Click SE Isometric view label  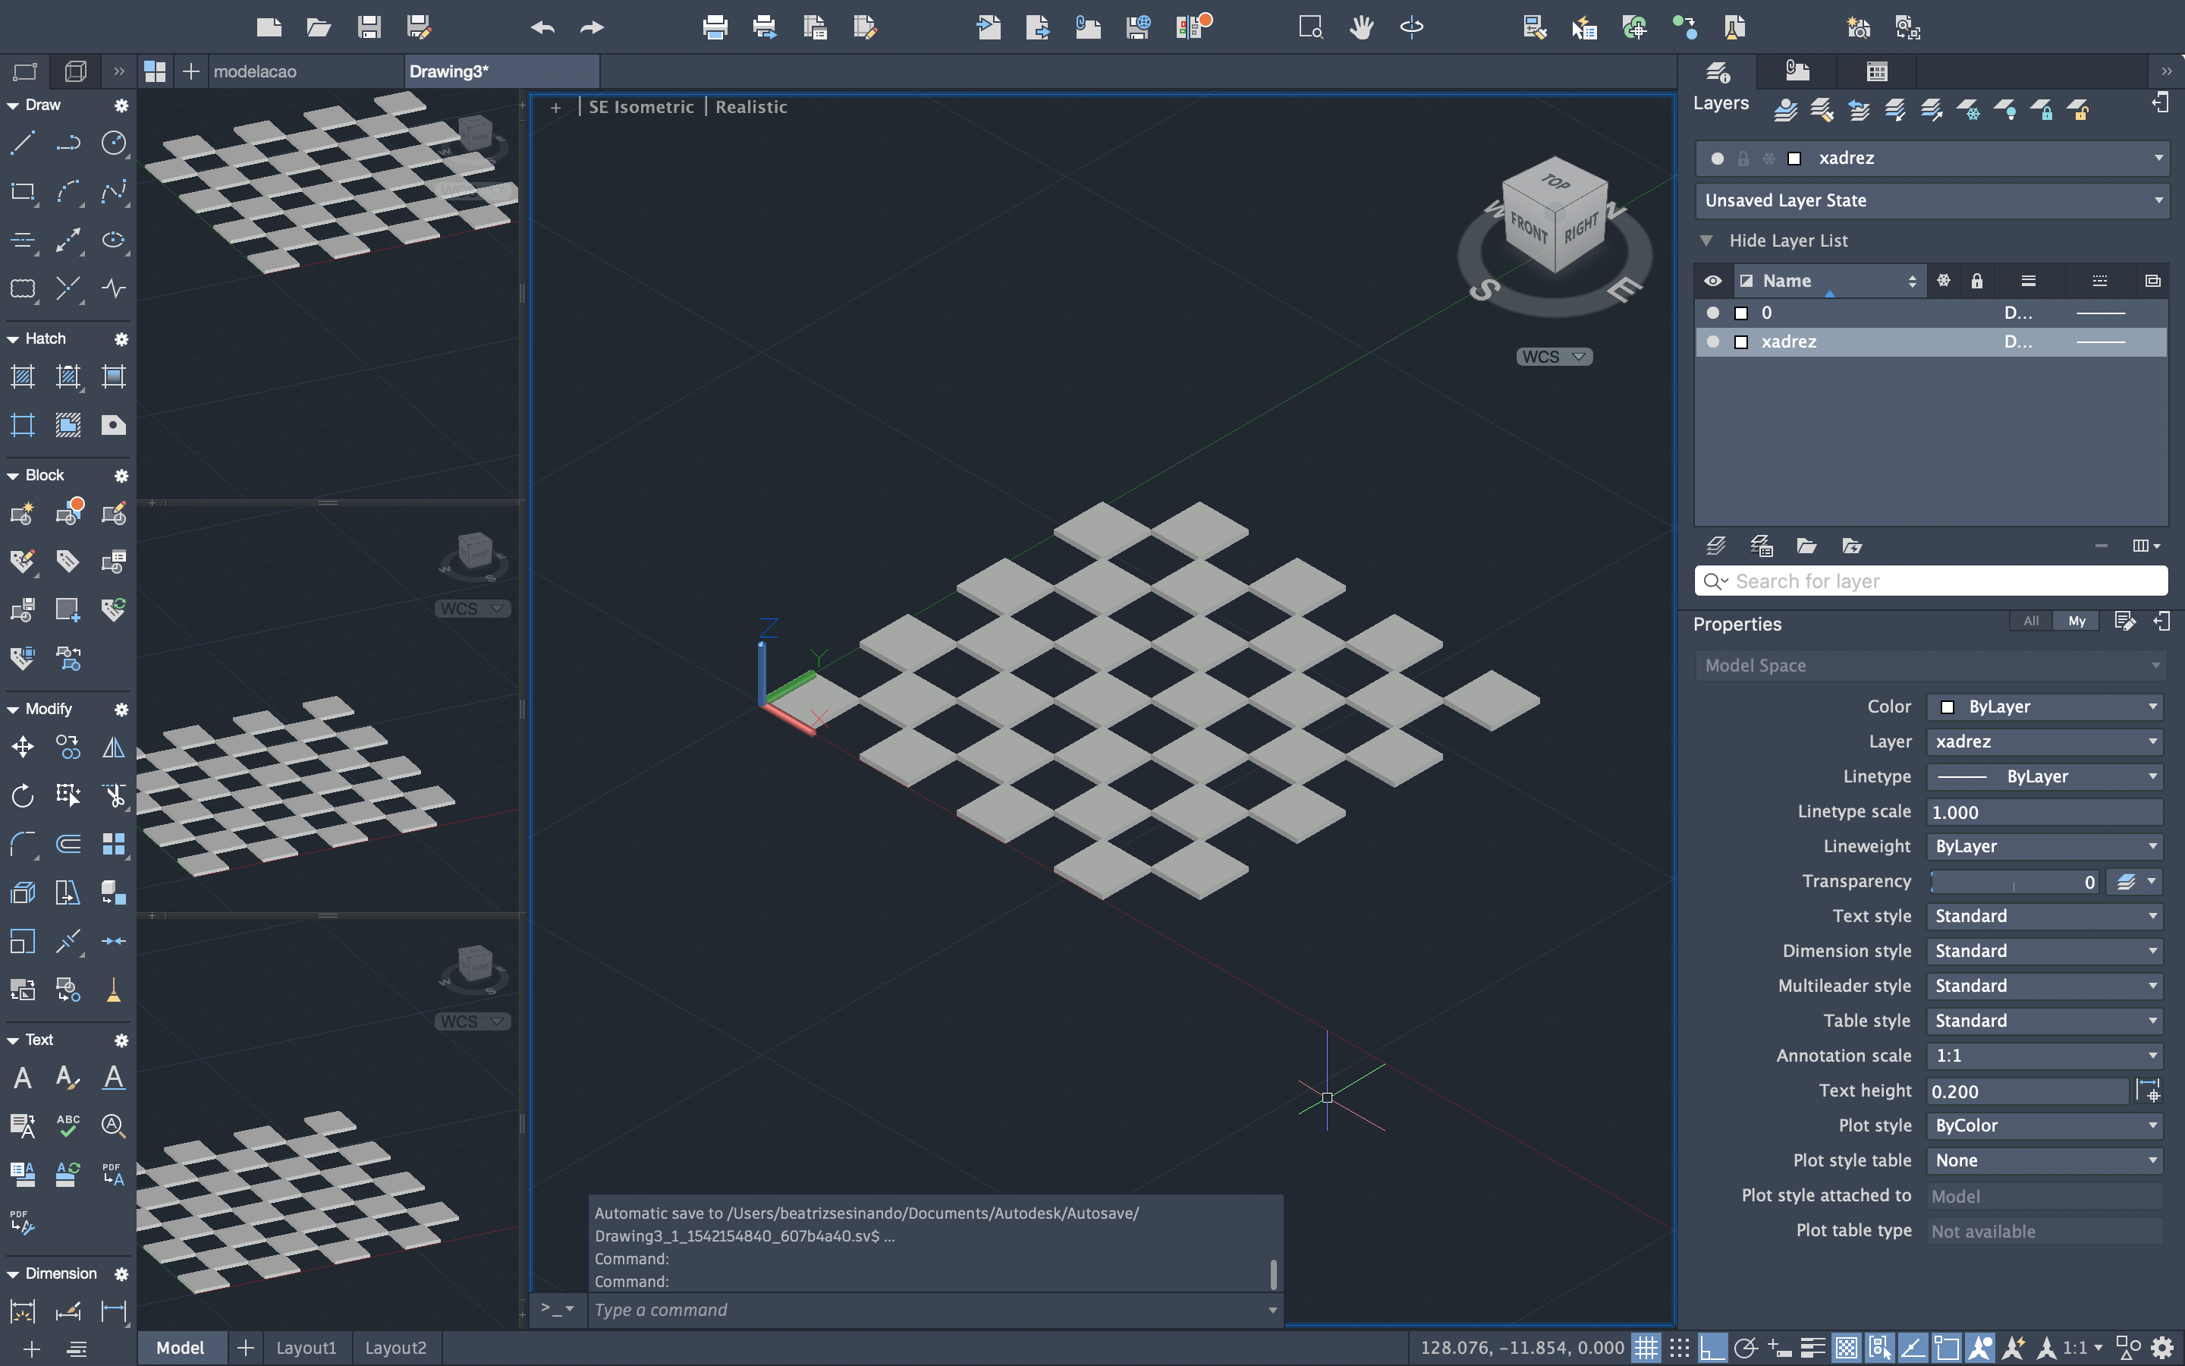(x=641, y=106)
